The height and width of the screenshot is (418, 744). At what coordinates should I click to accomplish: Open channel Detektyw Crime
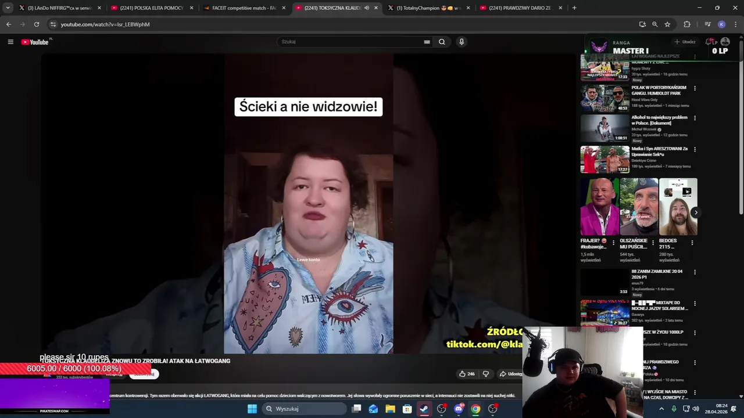point(645,160)
